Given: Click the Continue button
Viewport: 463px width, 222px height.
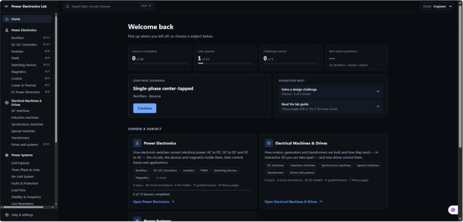Looking at the screenshot, I should pos(145,108).
